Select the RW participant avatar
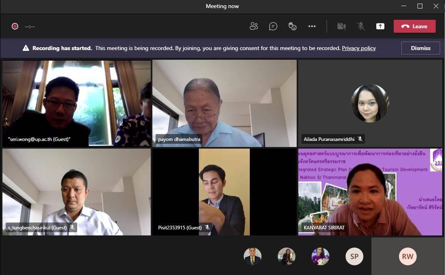The image size is (445, 275). point(407,256)
